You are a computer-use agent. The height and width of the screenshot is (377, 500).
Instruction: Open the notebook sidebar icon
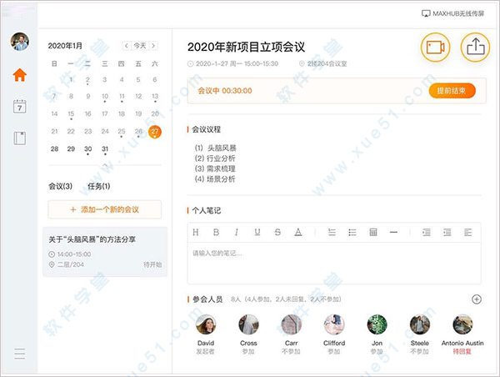click(19, 138)
